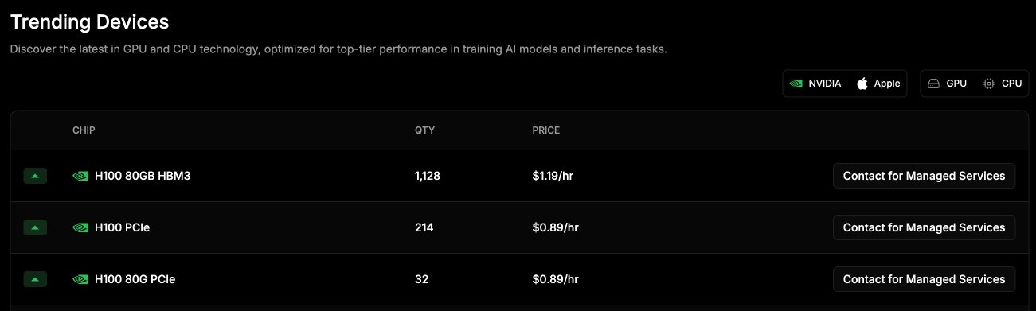Screen dimensions: 1036x311
Task: Click the NVIDIA icon beside H100 80G PCIe
Action: click(80, 279)
